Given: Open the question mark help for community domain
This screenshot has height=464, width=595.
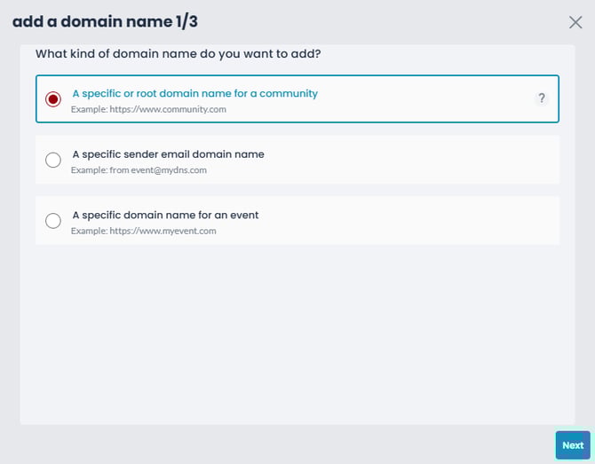Looking at the screenshot, I should [542, 98].
